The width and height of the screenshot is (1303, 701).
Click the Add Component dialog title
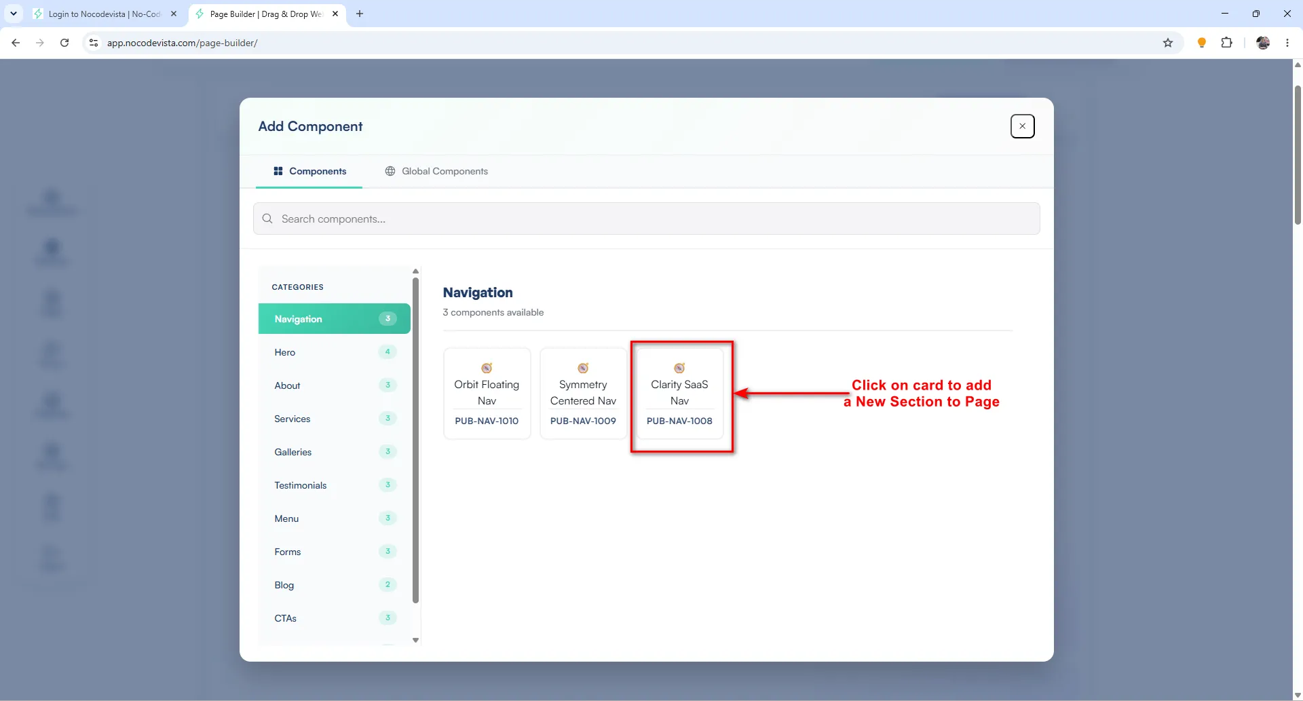tap(310, 126)
